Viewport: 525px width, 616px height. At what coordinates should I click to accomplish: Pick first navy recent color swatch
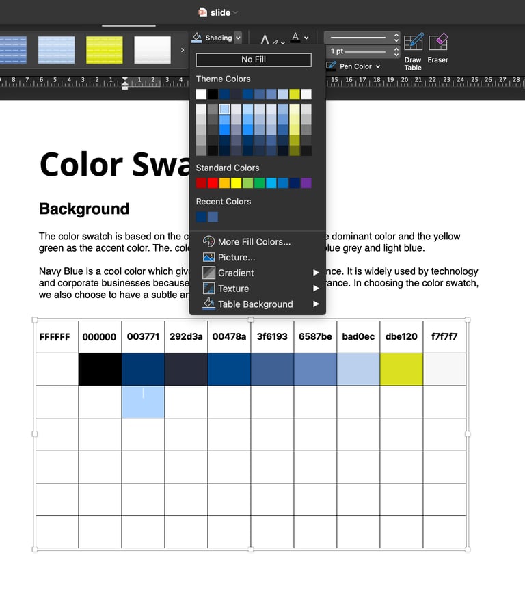coord(201,217)
